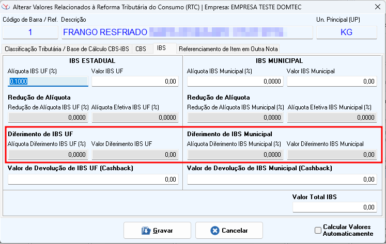The image size is (386, 244).
Task: Click the Gravar save button
Action: point(157,231)
